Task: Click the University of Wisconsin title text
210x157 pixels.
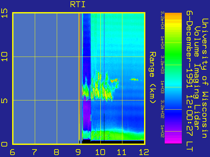Action: pos(205,78)
